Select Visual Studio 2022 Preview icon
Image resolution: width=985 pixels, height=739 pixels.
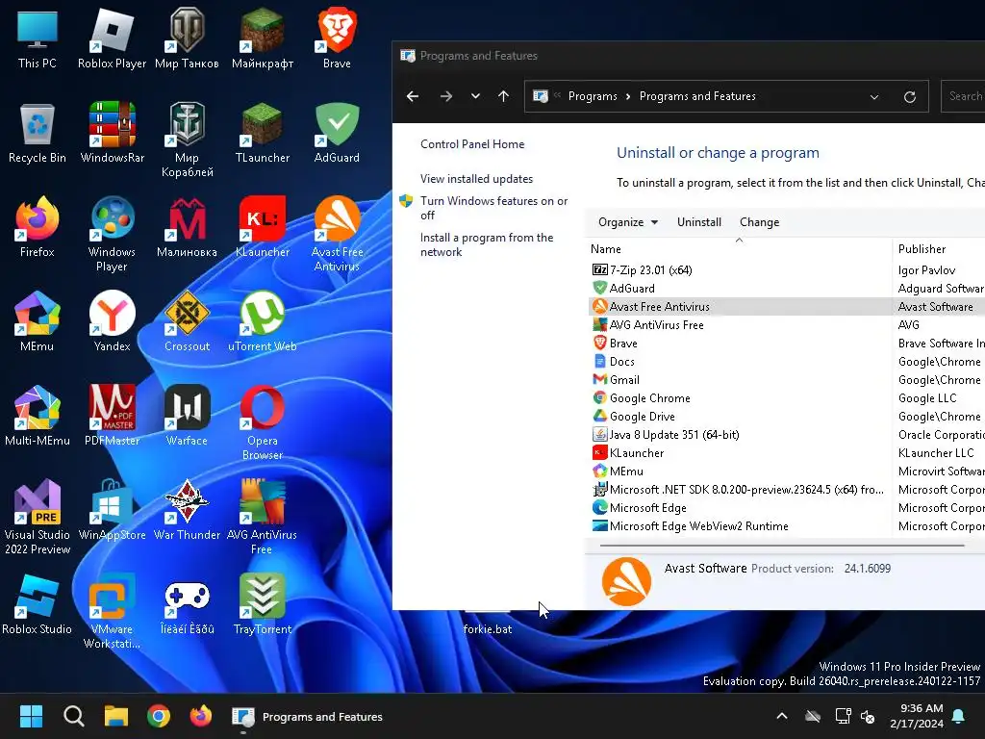pos(38,517)
